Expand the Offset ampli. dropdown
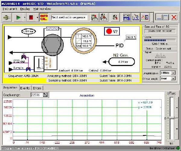The width and height of the screenshot is (181, 151). tap(173, 79)
